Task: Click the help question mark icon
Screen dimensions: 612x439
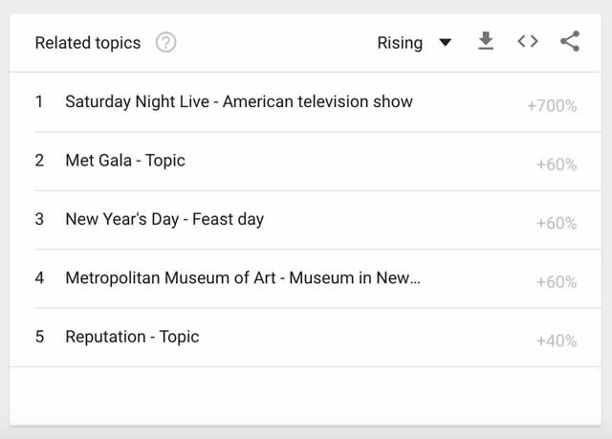Action: click(x=165, y=42)
